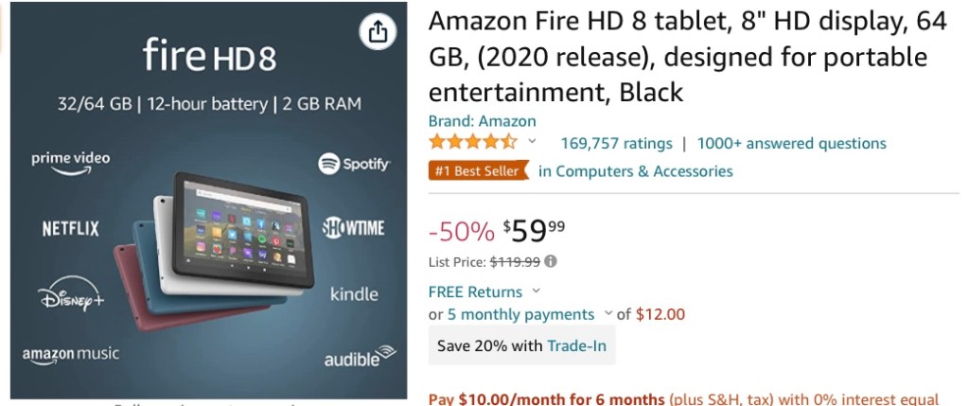Click the Amazon Music logo

(x=71, y=355)
